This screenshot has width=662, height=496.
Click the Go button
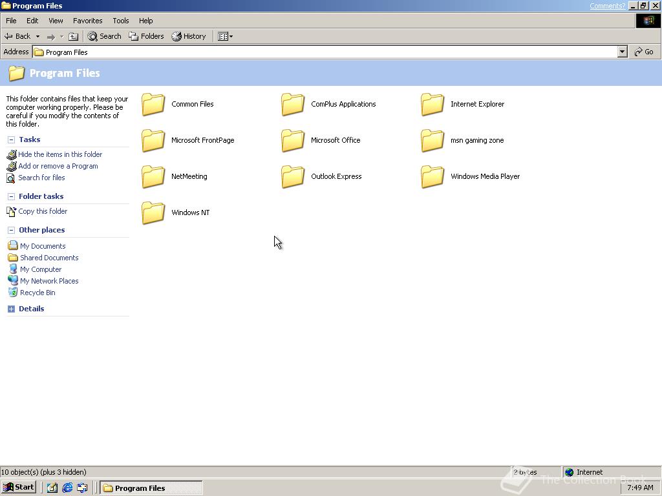click(x=644, y=52)
